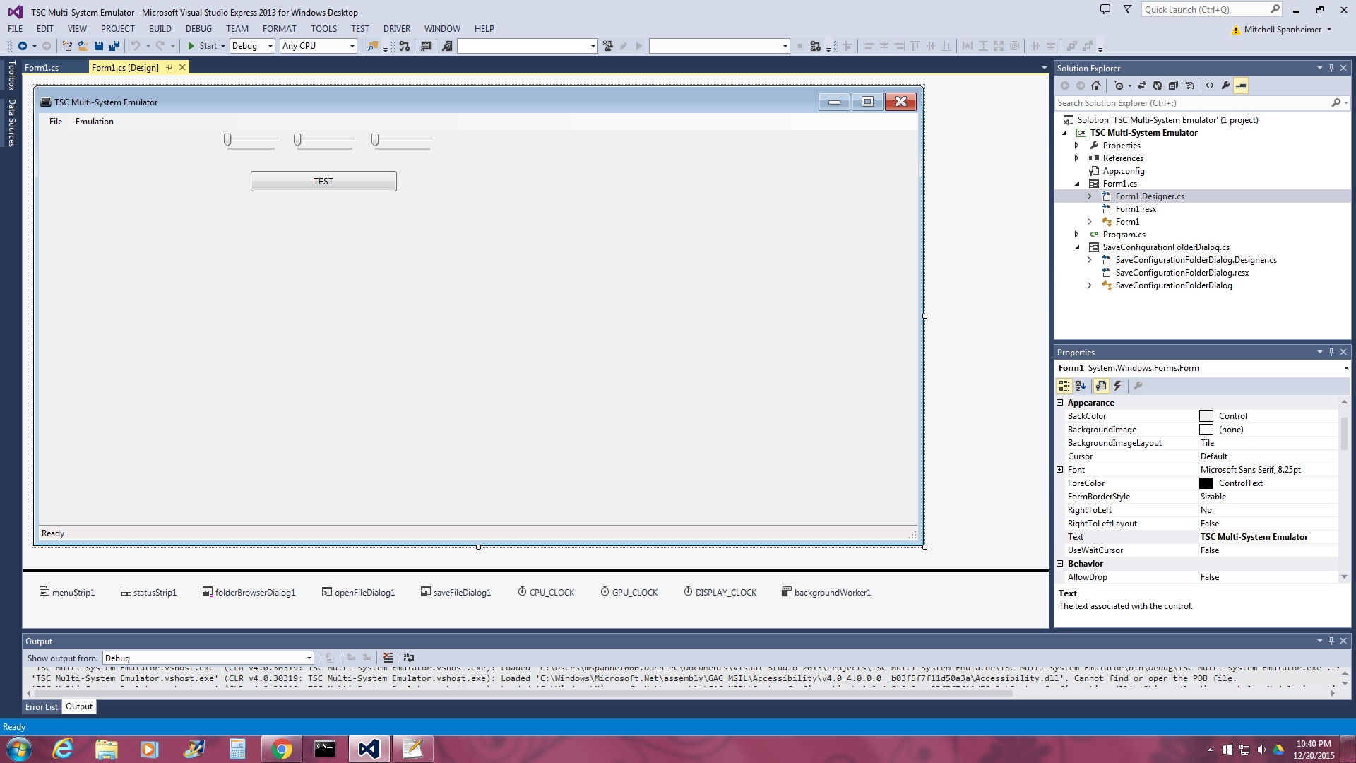Select the CPU_CLOCK component in the tray
This screenshot has height=763, width=1356.
tap(546, 592)
